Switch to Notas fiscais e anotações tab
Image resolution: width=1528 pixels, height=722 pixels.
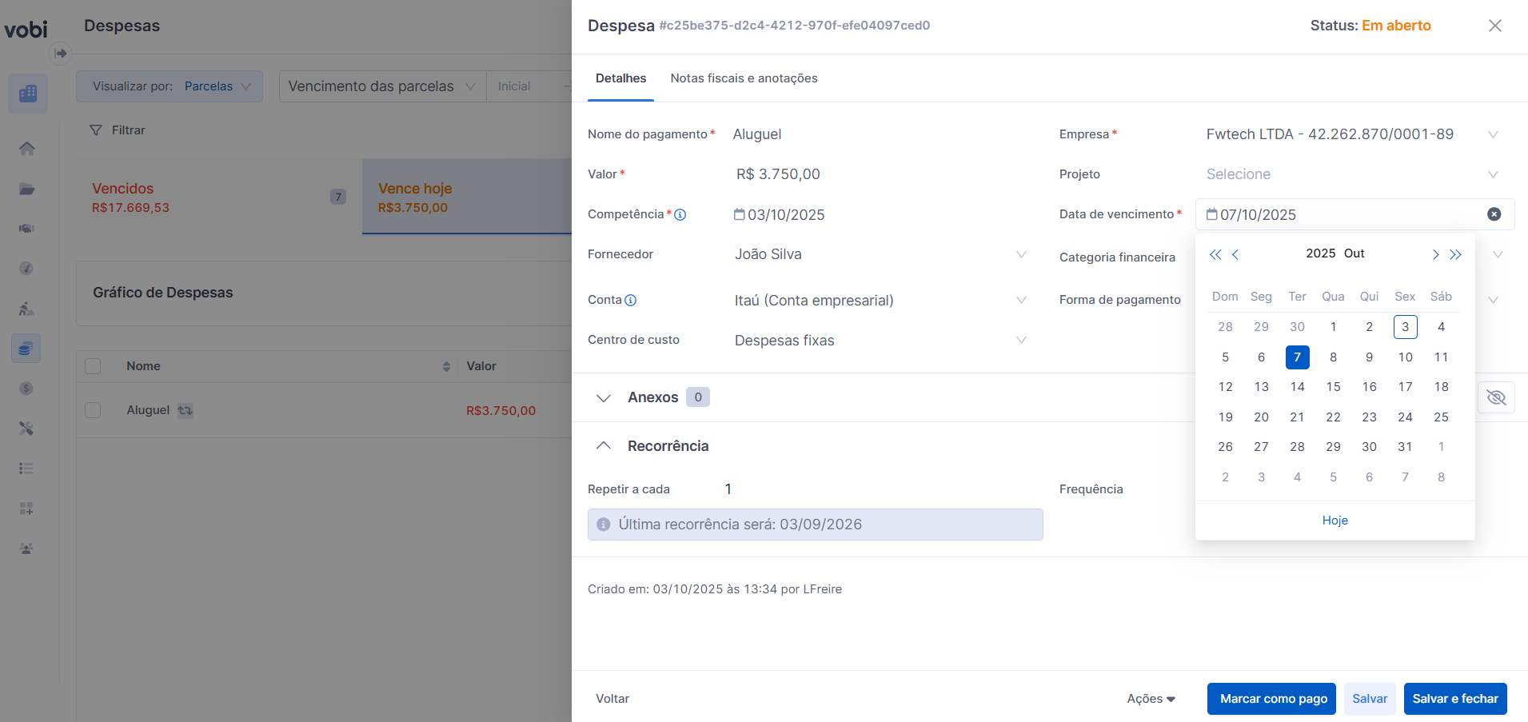pyautogui.click(x=744, y=78)
